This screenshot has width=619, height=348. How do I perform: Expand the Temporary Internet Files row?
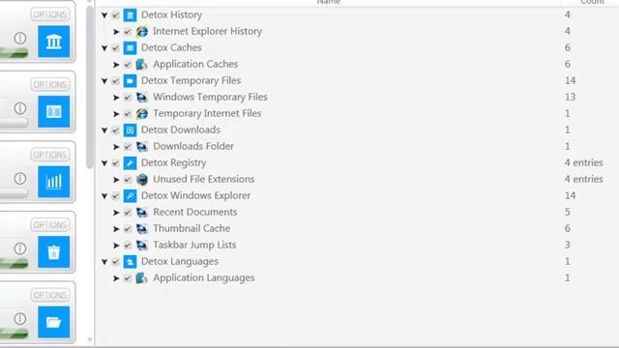pyautogui.click(x=116, y=114)
